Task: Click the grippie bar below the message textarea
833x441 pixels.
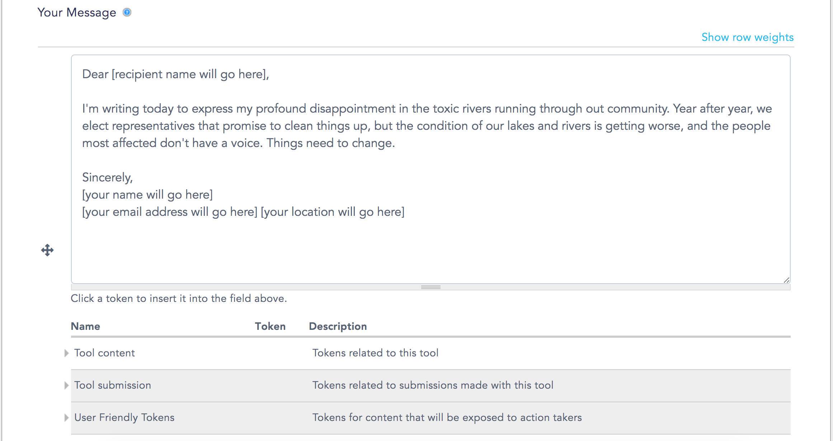Action: (x=430, y=287)
